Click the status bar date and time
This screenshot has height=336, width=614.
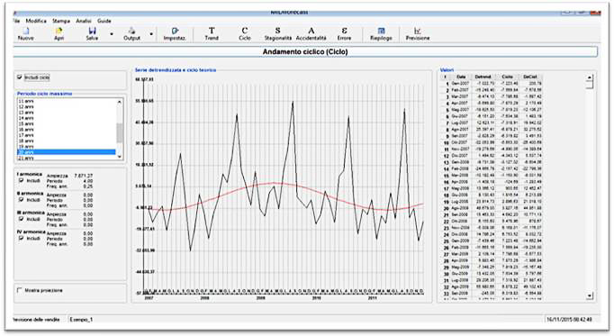(569, 320)
